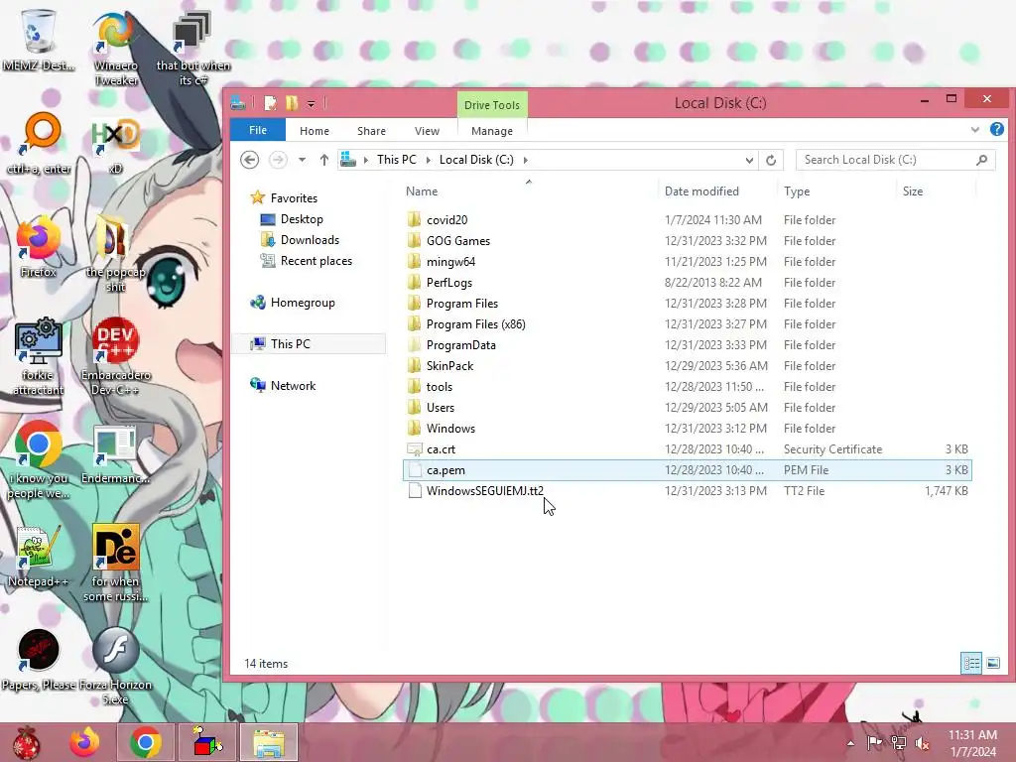Sort files by the Name column
Screen dimensions: 1016x762
coord(529,191)
